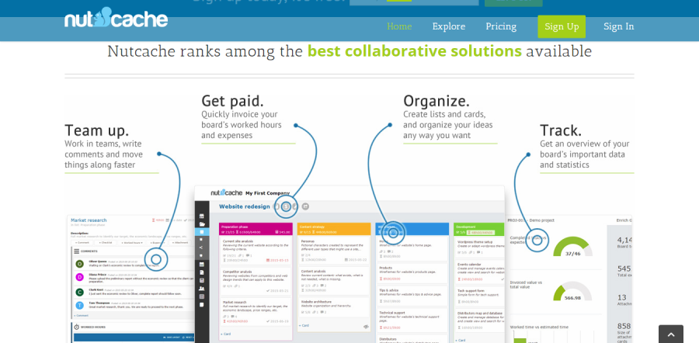
Task: Click the 'Market research' title in left panel
Action: click(x=89, y=220)
